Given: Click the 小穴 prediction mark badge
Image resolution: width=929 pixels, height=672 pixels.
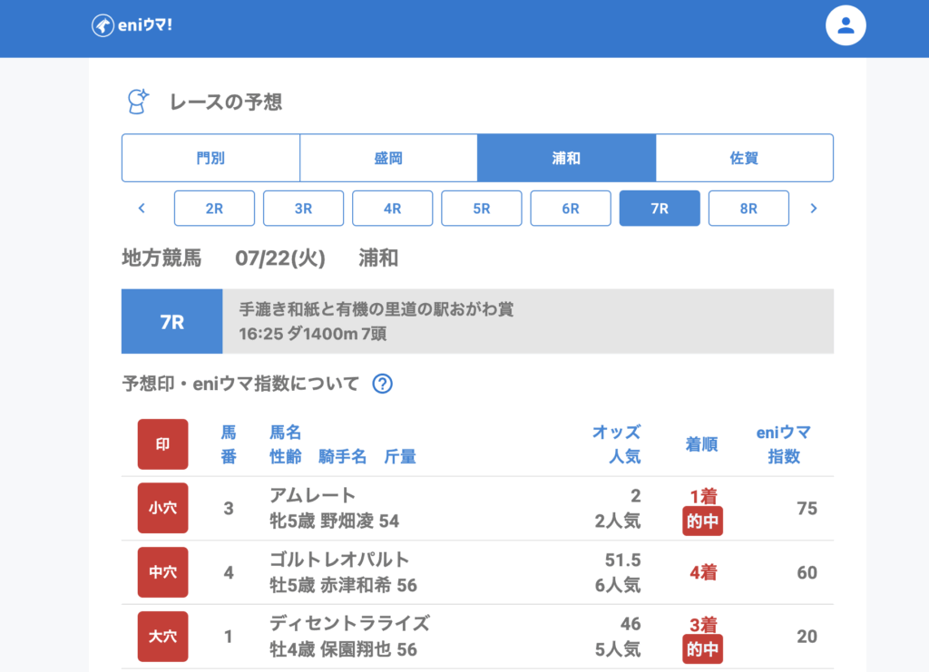Looking at the screenshot, I should (x=163, y=509).
